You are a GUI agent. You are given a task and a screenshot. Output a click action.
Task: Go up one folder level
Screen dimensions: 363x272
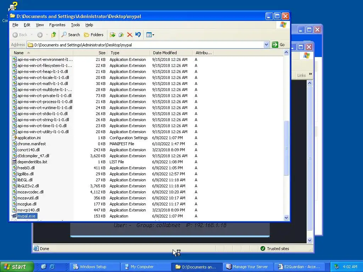click(54, 35)
